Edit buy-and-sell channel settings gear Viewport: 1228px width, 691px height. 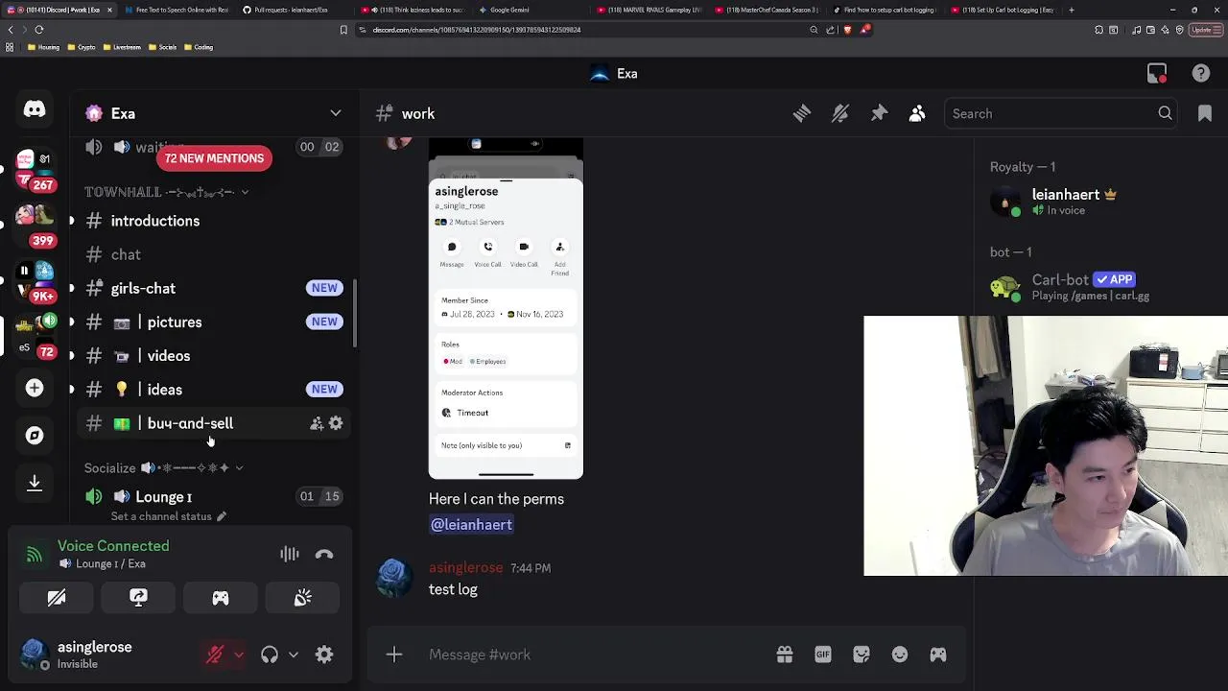coord(336,423)
